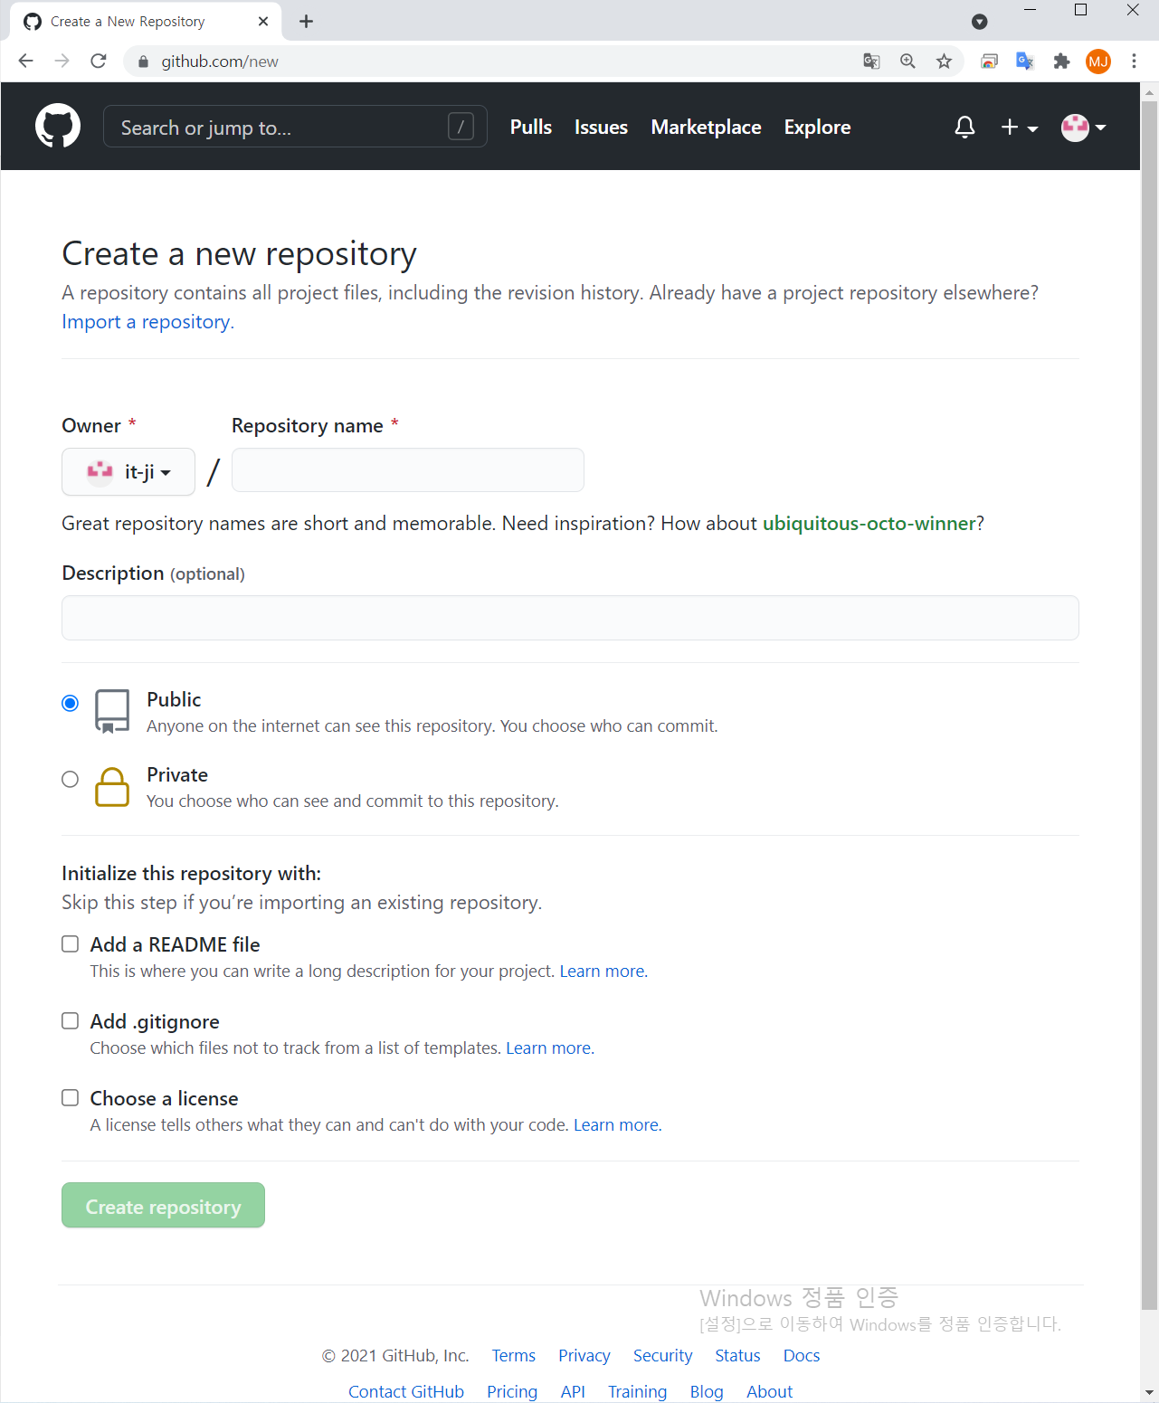The width and height of the screenshot is (1159, 1403).
Task: Click the Google Translate extension icon
Action: pyautogui.click(x=1025, y=61)
